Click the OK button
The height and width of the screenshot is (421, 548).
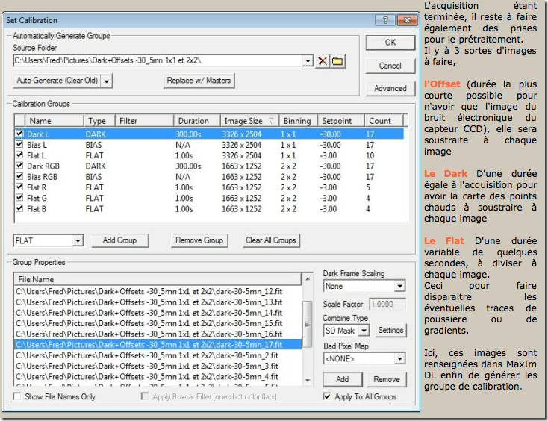tap(390, 43)
